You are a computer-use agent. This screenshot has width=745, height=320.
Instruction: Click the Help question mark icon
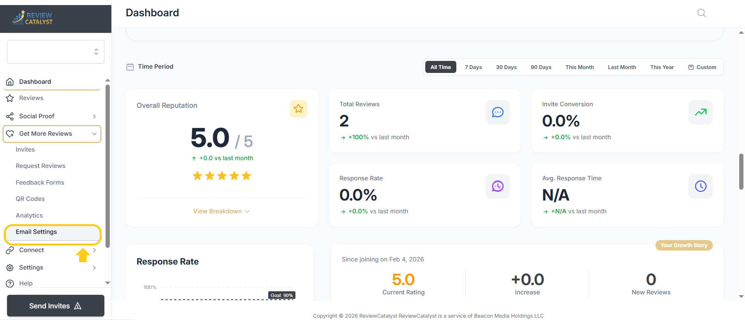point(10,284)
